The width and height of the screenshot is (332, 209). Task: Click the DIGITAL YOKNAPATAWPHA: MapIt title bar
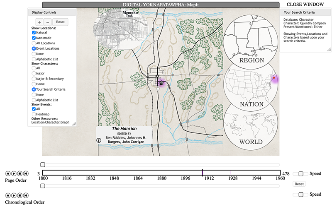click(x=161, y=5)
